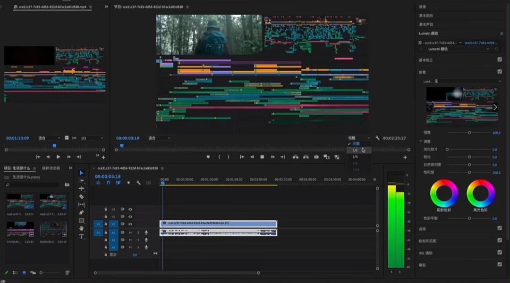510x283 pixels.
Task: Toggle V1 source patching button
Action: [98, 224]
